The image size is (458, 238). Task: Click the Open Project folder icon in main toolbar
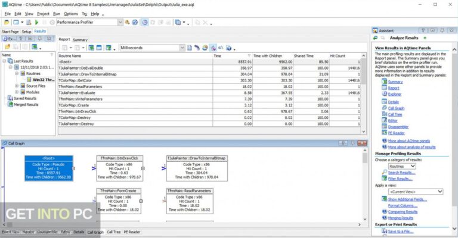coord(7,22)
